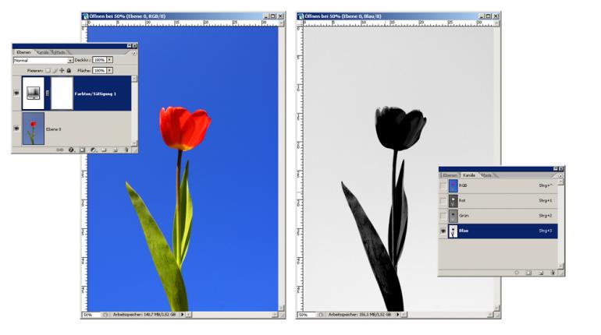Image resolution: width=601 pixels, height=335 pixels.
Task: Switch to Kanäle tab in left panel
Action: (43, 52)
